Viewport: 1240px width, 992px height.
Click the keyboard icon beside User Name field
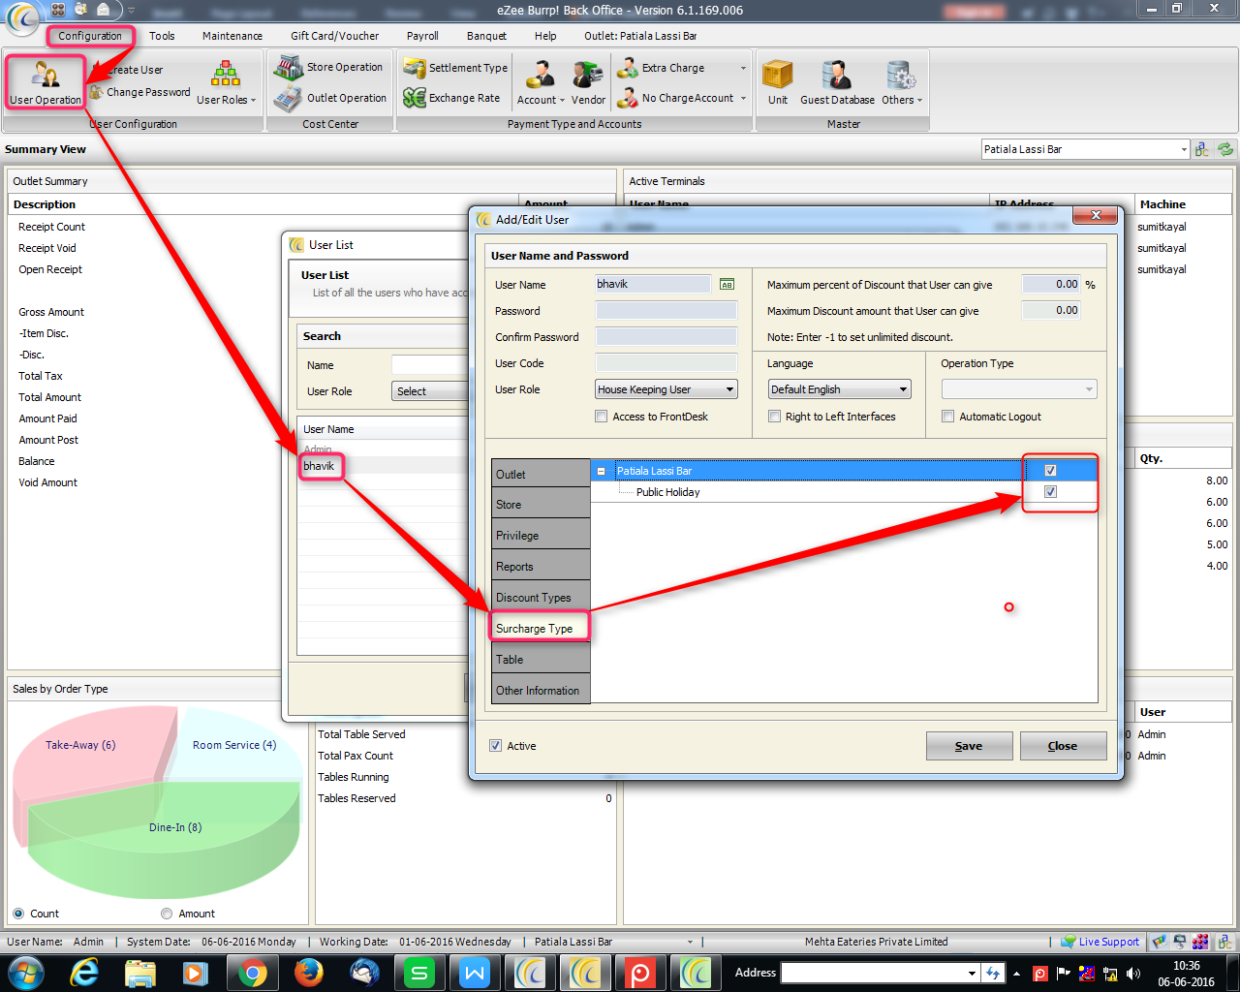pyautogui.click(x=727, y=284)
